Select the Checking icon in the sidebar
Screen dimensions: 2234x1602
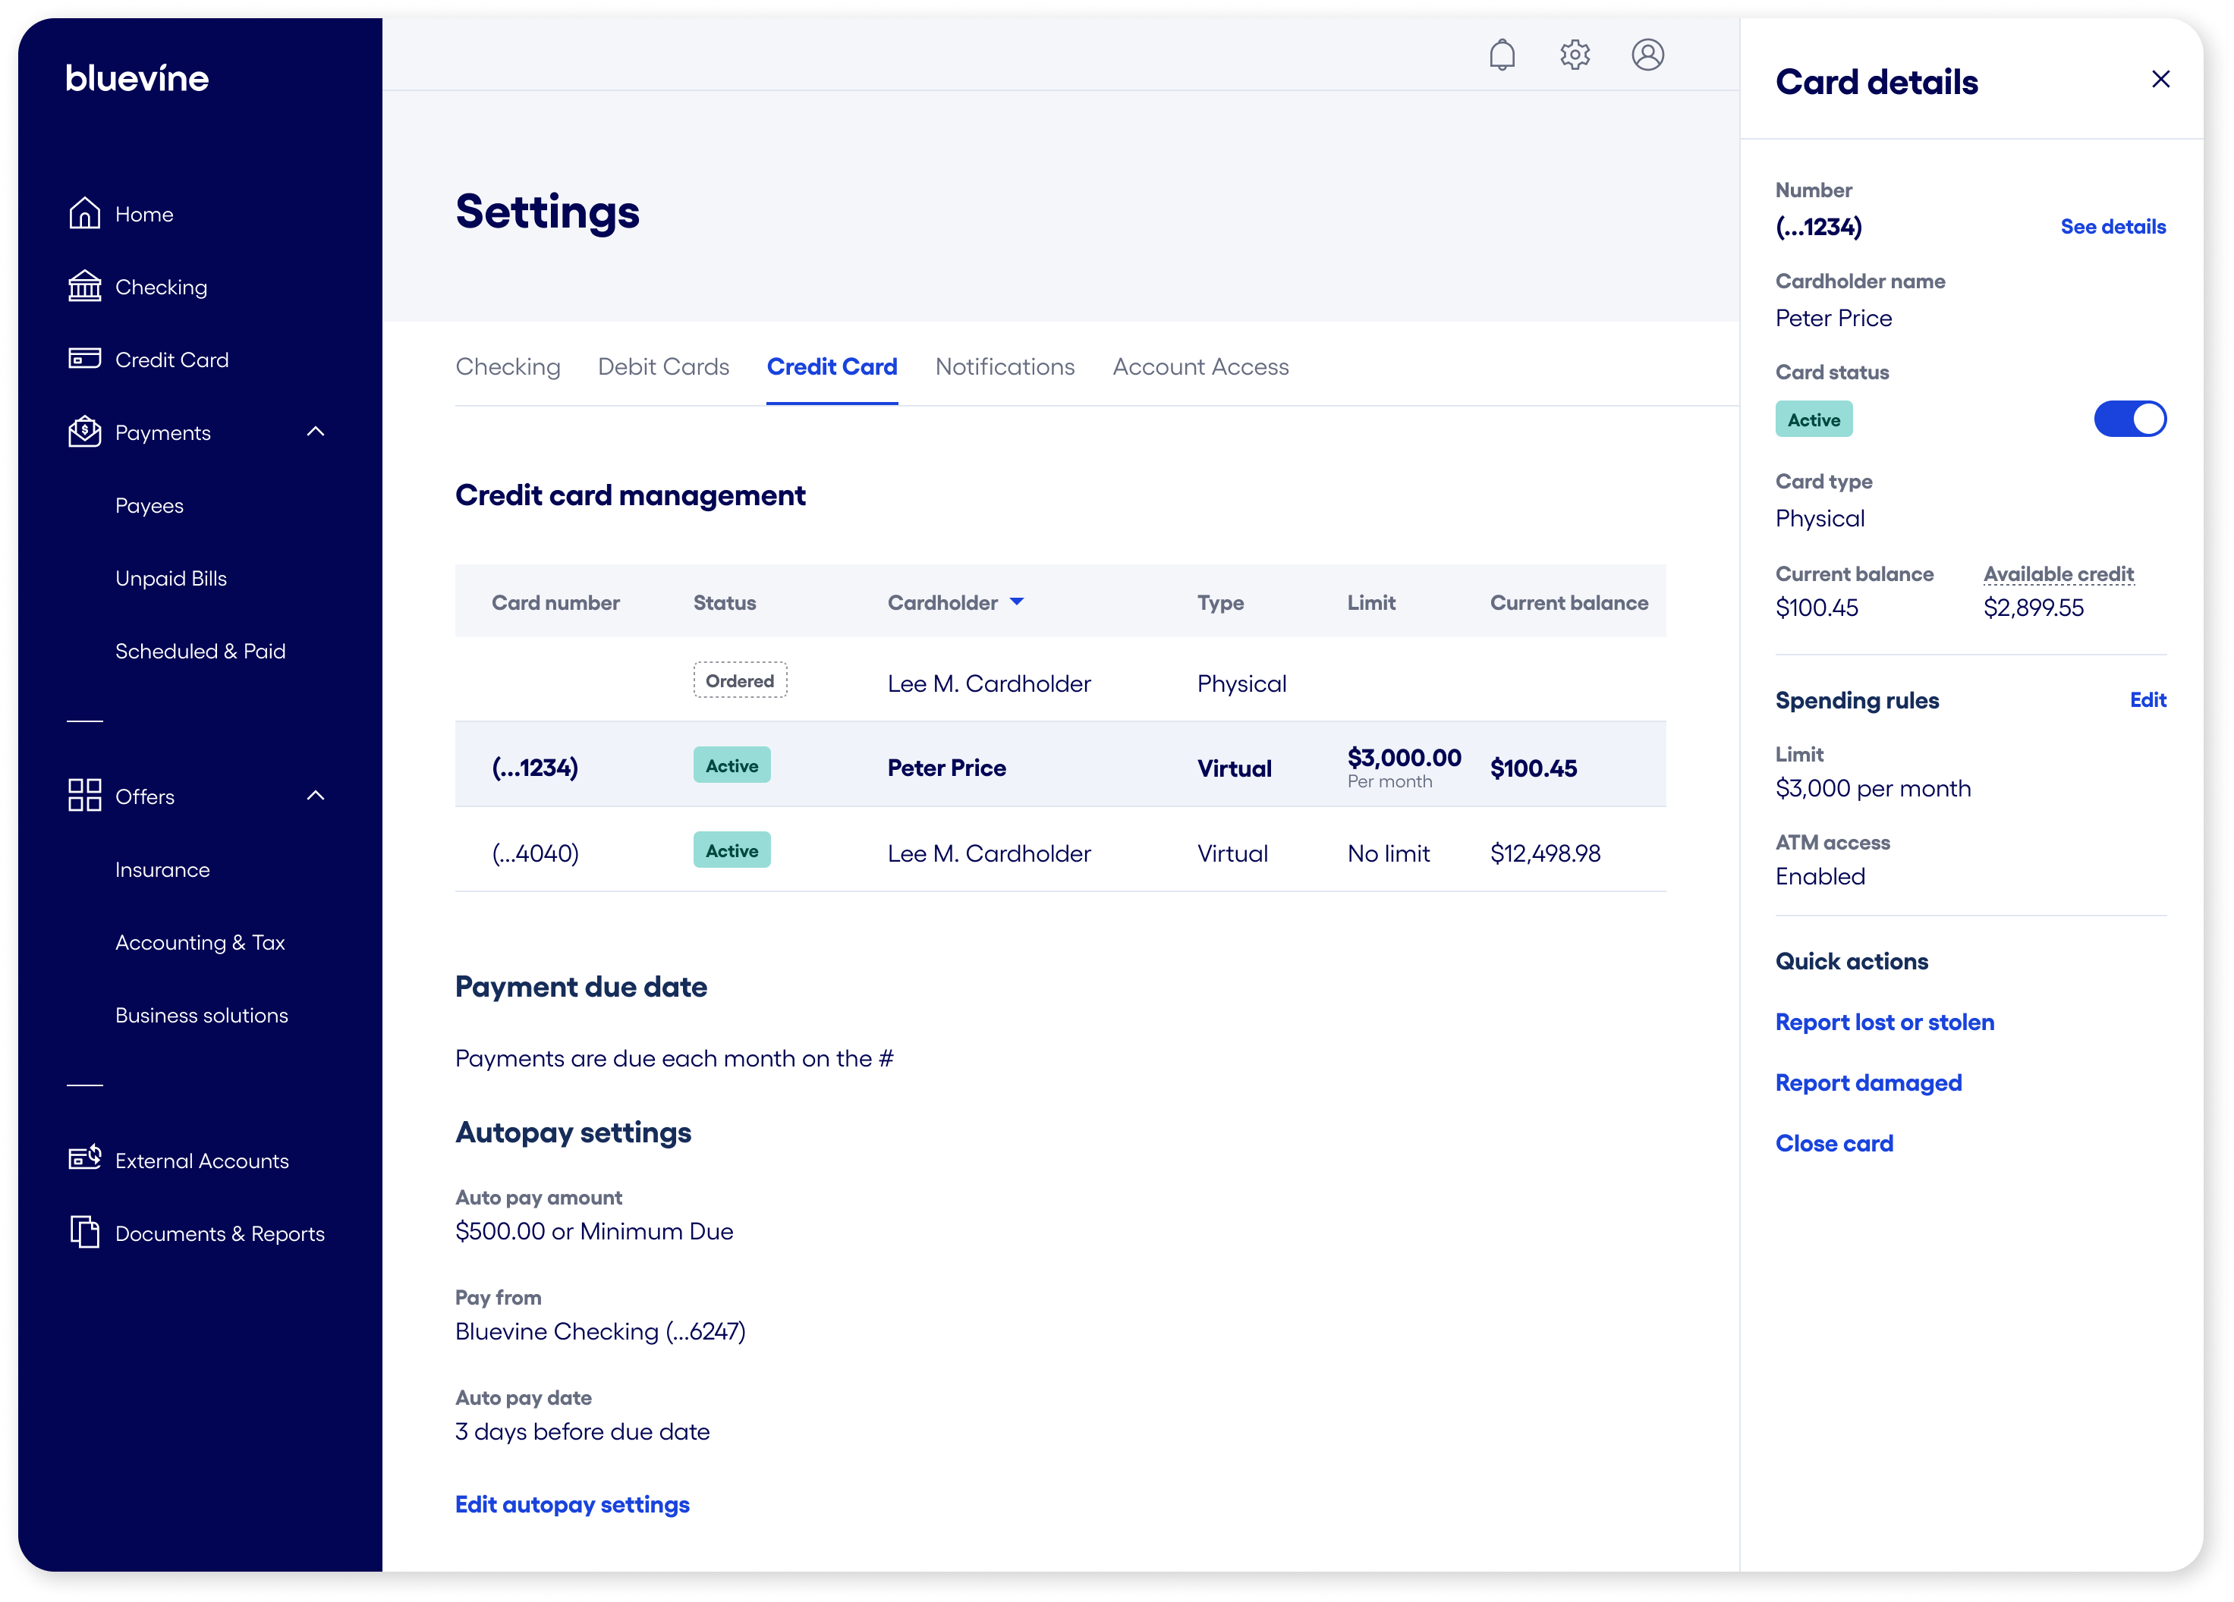(83, 285)
